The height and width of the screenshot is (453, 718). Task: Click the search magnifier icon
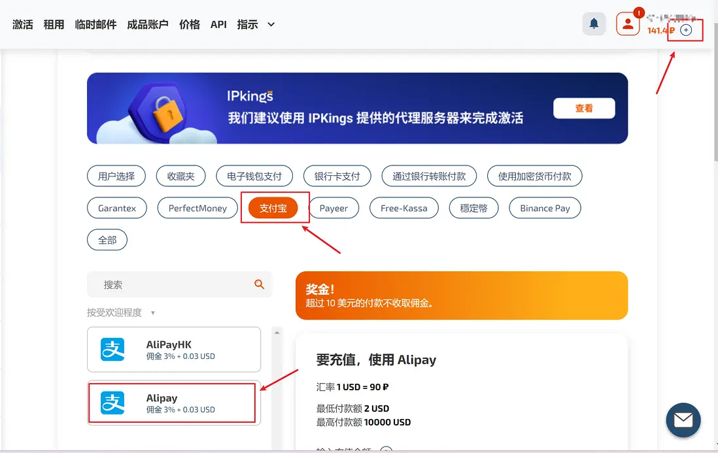click(x=259, y=284)
